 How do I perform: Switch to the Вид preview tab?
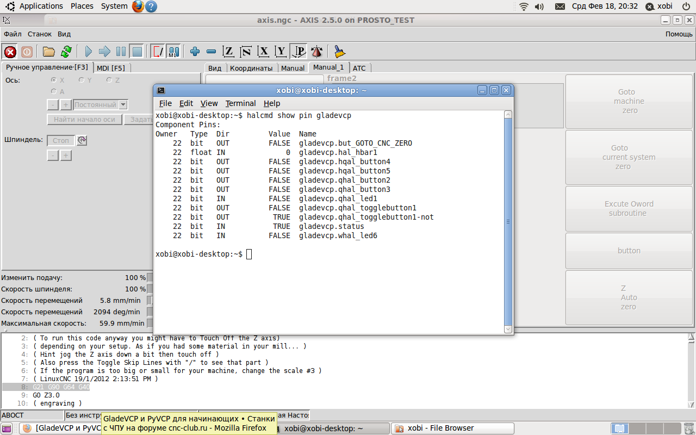(x=215, y=68)
